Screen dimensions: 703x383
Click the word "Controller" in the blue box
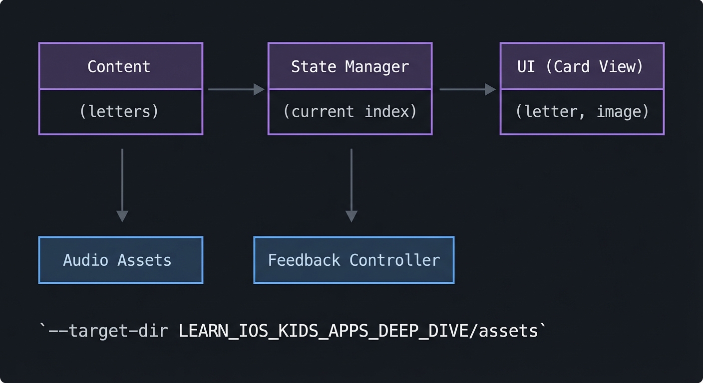tap(394, 260)
